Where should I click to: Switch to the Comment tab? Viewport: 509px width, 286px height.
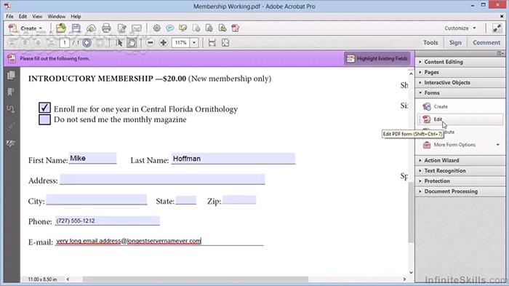[486, 43]
